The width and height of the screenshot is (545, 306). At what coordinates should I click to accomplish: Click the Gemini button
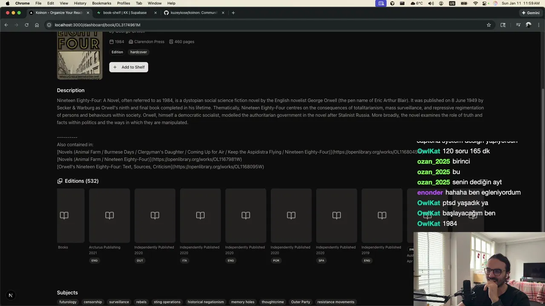531,13
